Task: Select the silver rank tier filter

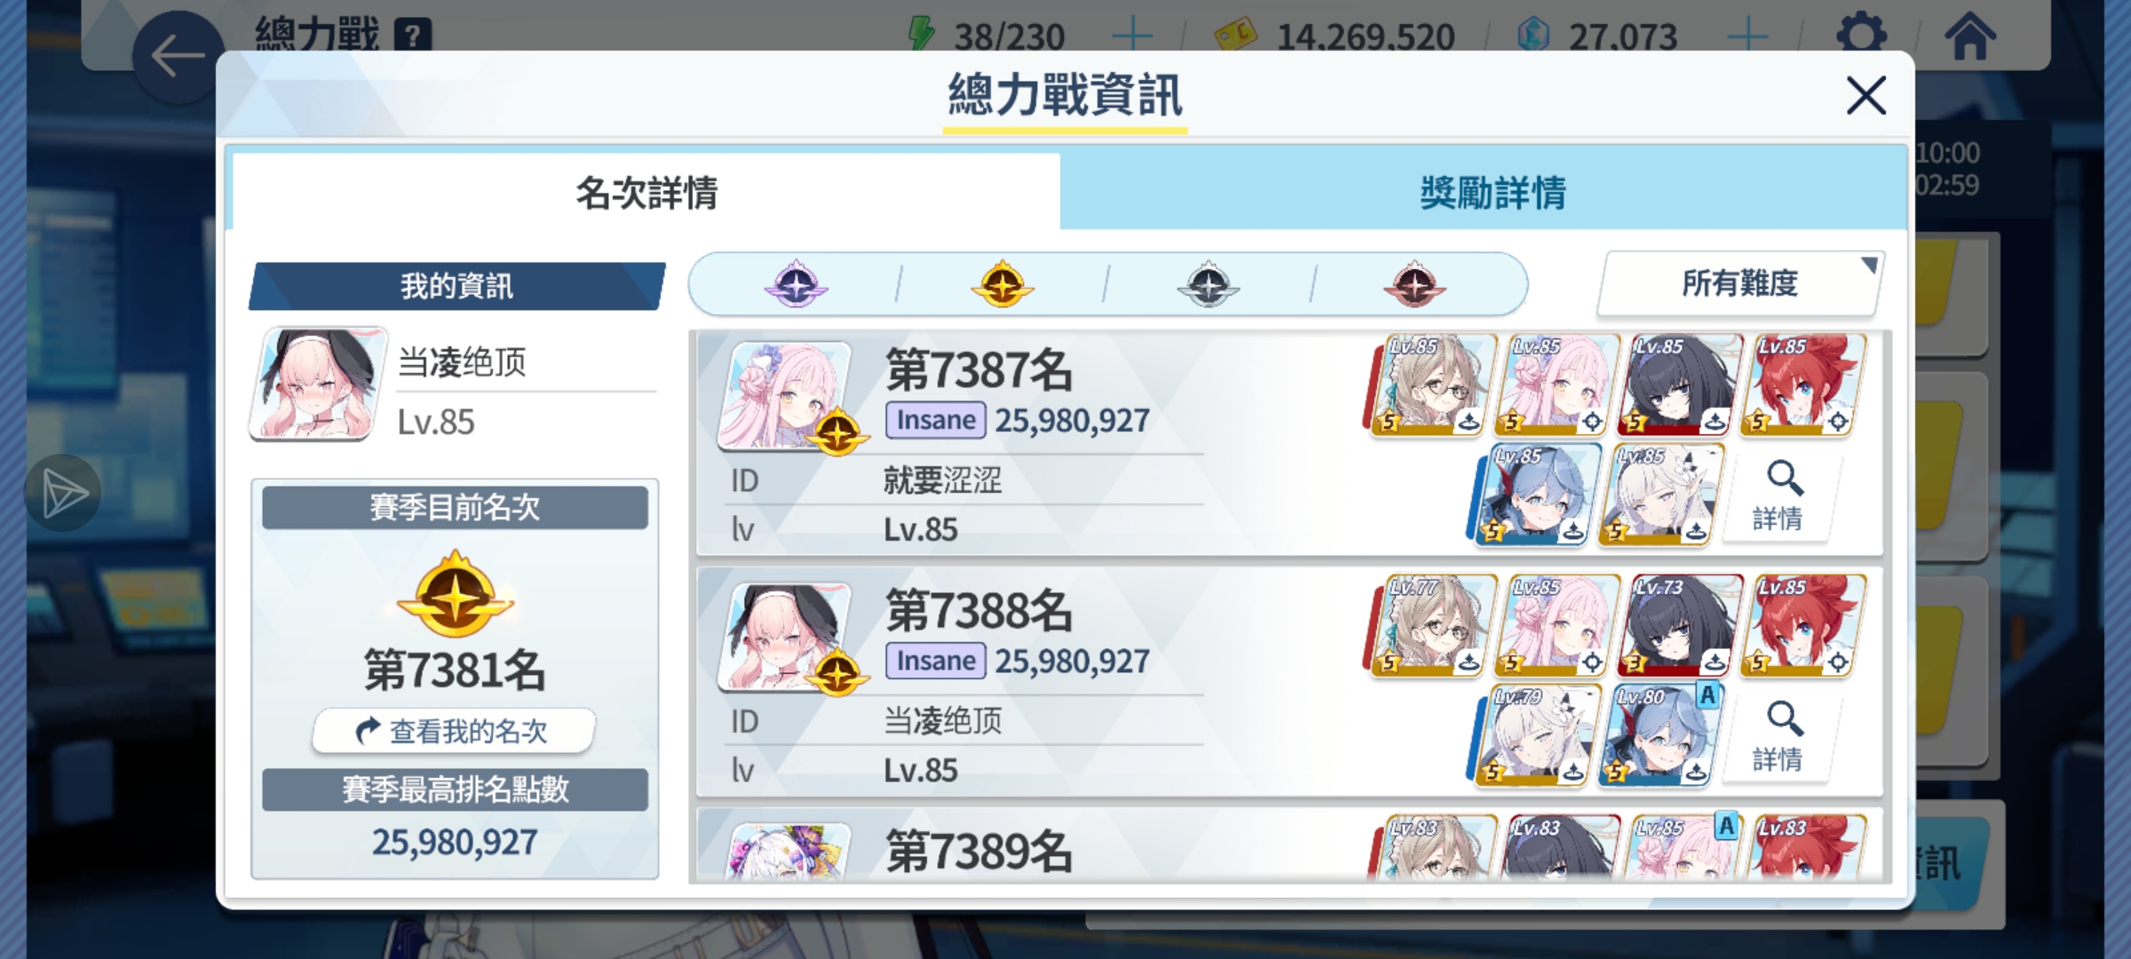Action: tap(1208, 284)
